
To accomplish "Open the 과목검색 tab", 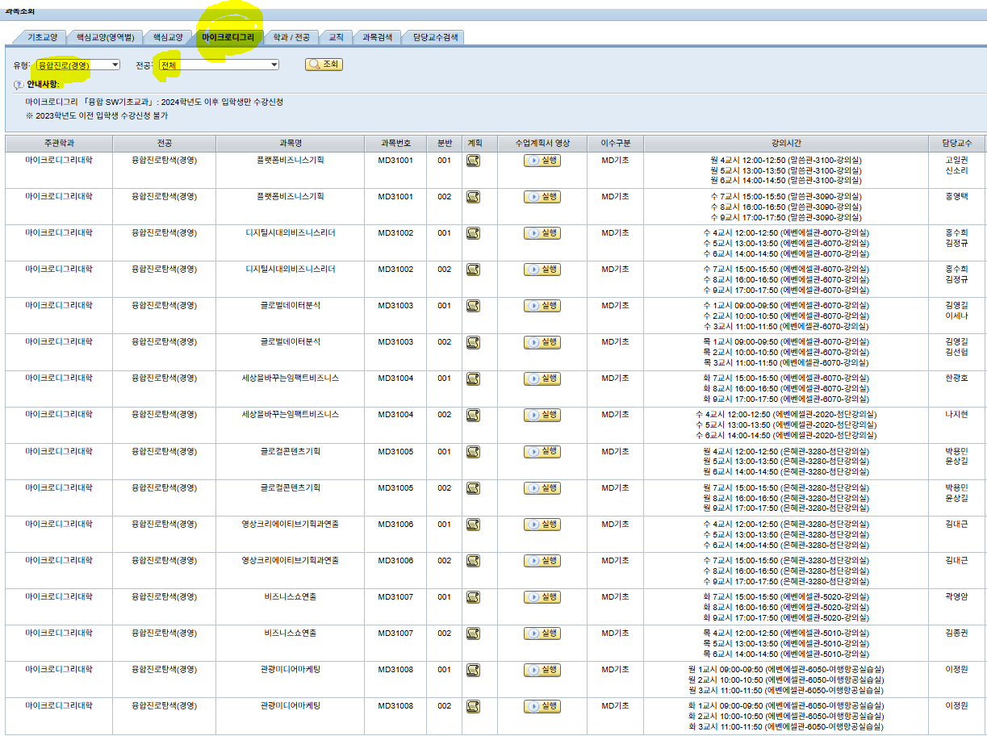I will [x=377, y=37].
